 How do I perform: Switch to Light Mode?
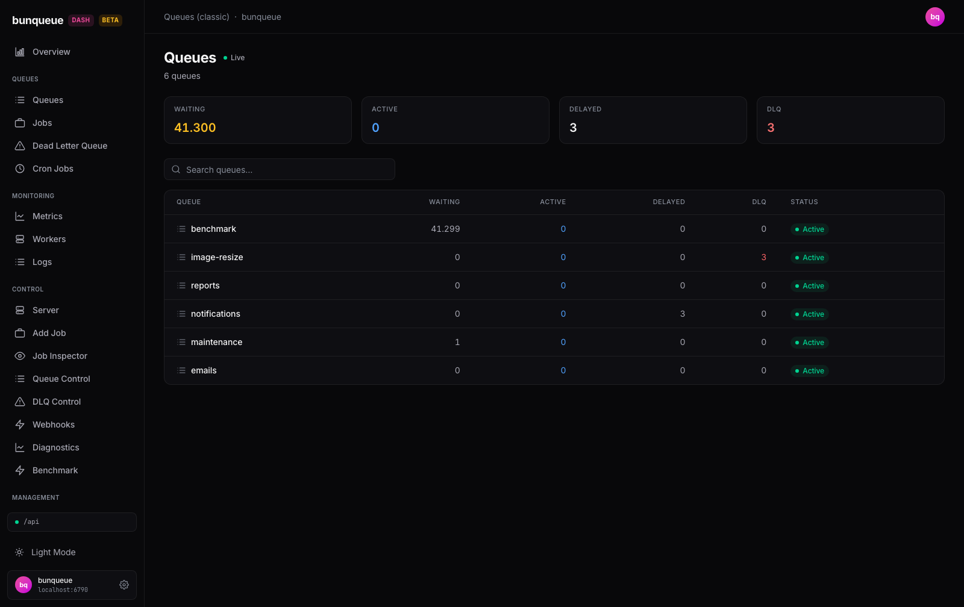click(72, 552)
